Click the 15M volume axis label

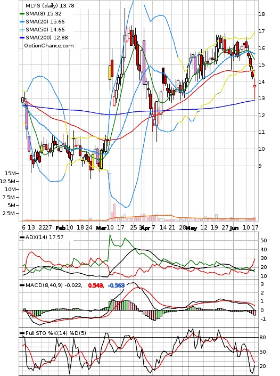click(x=10, y=173)
